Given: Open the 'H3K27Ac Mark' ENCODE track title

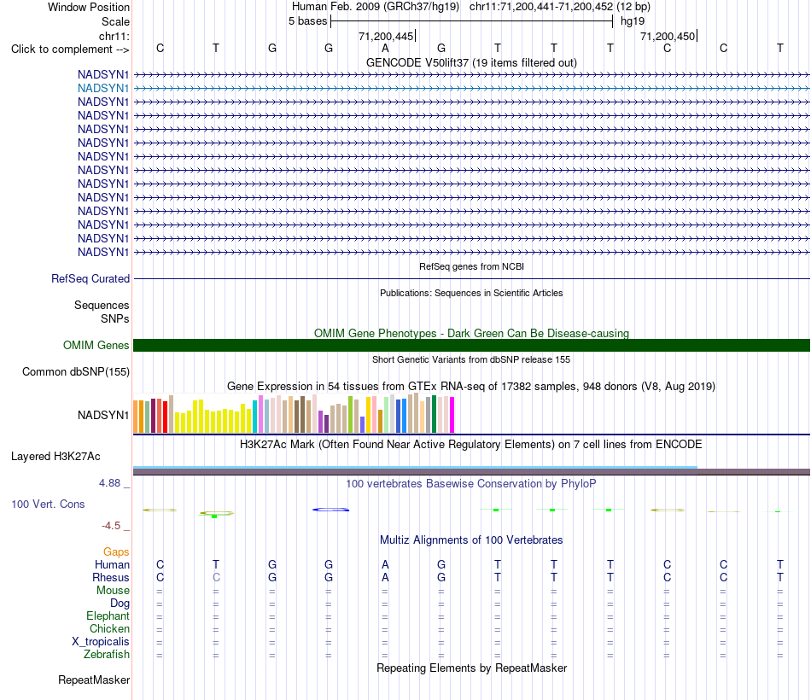Looking at the screenshot, I should tap(471, 445).
